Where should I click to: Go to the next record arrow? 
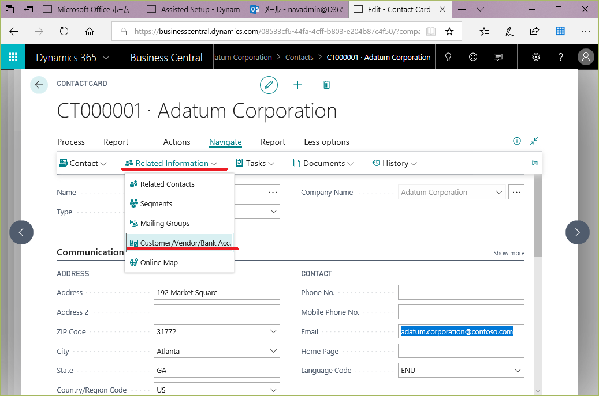pos(577,232)
